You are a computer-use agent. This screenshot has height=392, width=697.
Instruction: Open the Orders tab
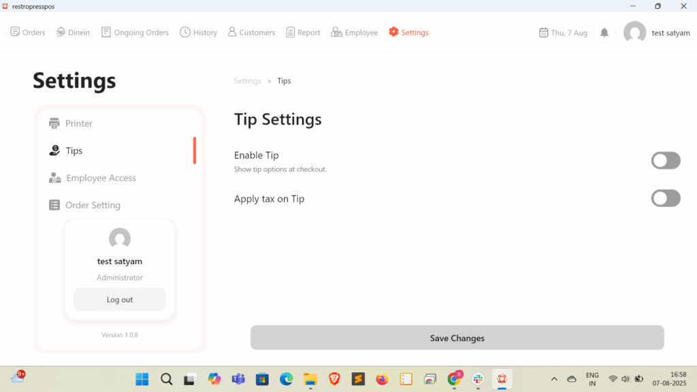pyautogui.click(x=28, y=32)
